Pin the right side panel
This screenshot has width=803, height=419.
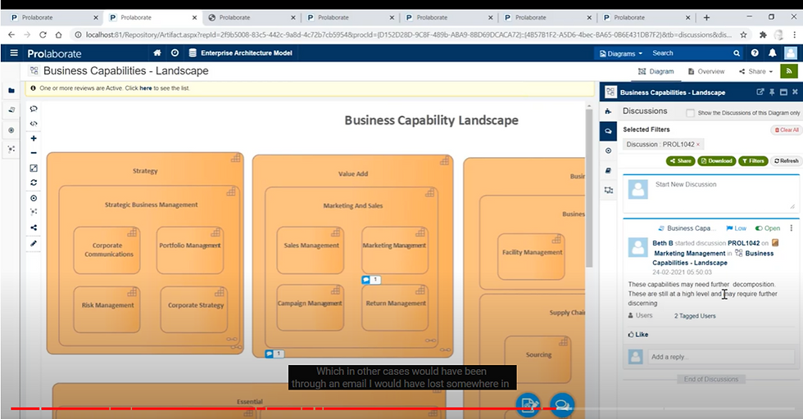point(772,92)
